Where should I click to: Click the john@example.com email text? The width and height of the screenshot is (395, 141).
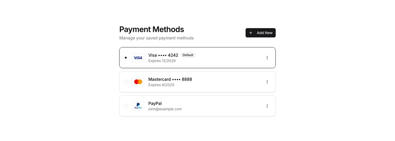tap(165, 109)
